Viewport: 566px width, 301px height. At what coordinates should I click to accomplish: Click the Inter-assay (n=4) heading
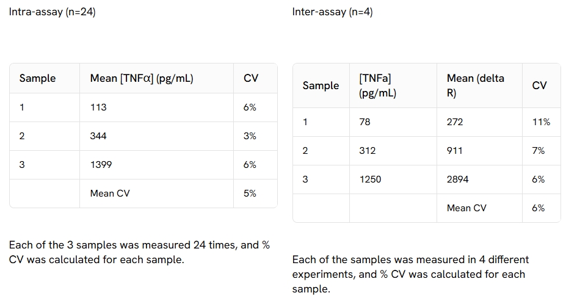pyautogui.click(x=332, y=12)
